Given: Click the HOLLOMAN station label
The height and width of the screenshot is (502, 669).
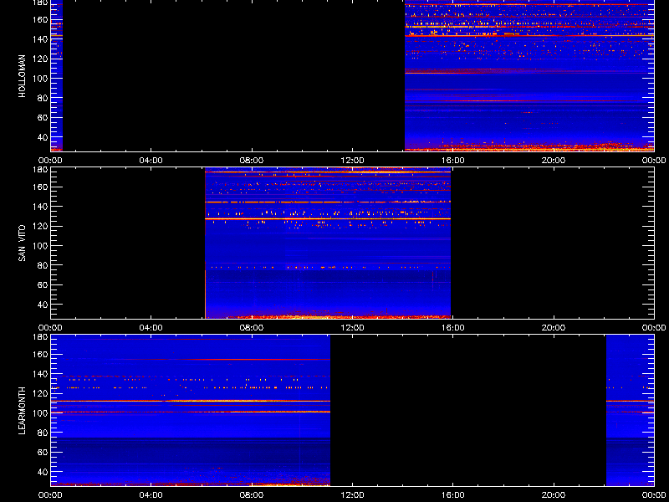Looking at the screenshot, I should [23, 76].
